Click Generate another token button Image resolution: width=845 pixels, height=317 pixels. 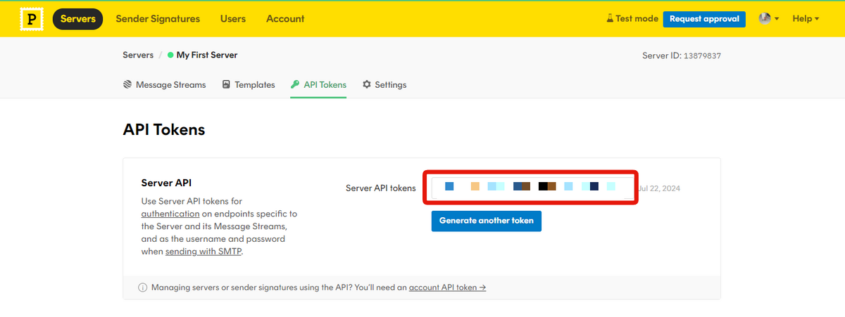(x=487, y=220)
